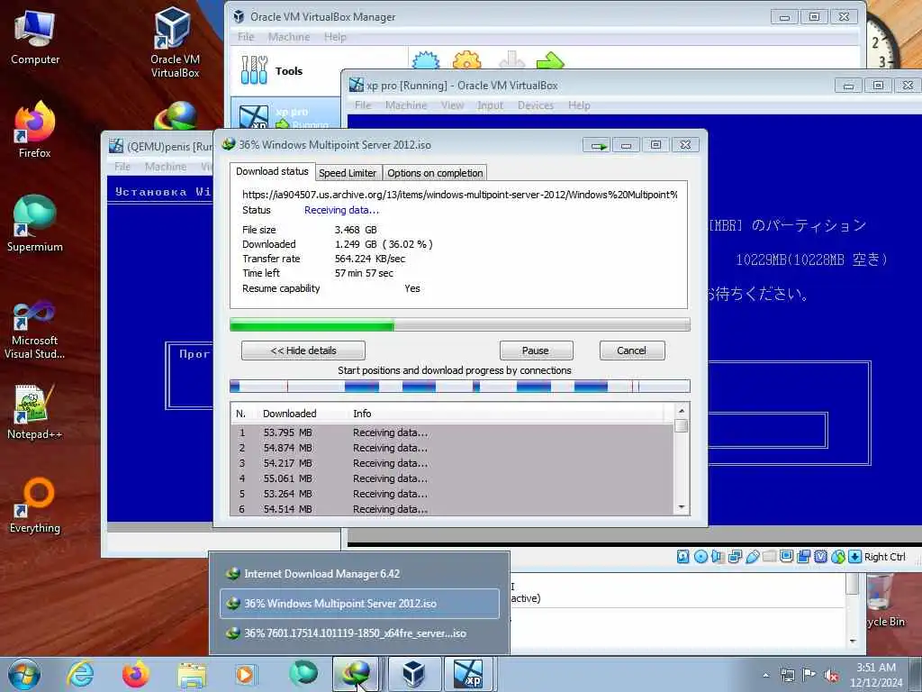This screenshot has width=922, height=692.
Task: Click the << Hide details button
Action: [x=303, y=351]
